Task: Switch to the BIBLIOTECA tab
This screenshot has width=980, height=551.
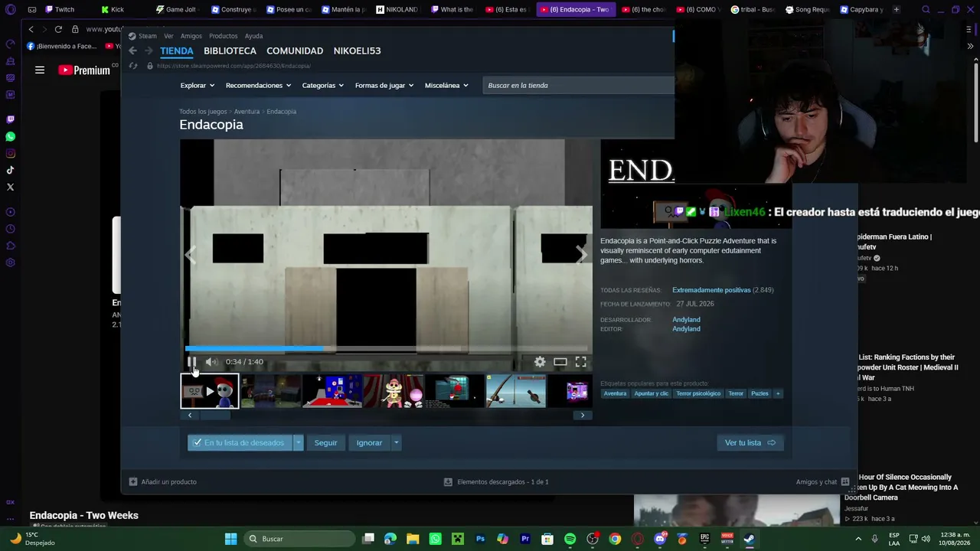Action: pyautogui.click(x=230, y=51)
